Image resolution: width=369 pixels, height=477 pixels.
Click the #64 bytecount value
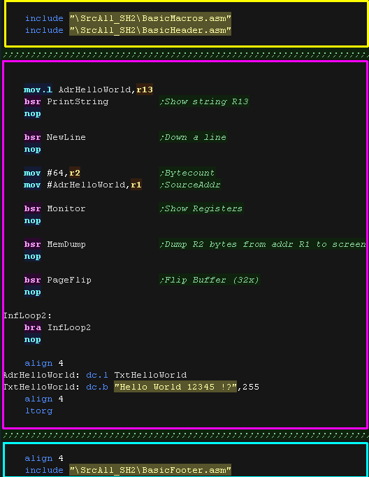(55, 173)
